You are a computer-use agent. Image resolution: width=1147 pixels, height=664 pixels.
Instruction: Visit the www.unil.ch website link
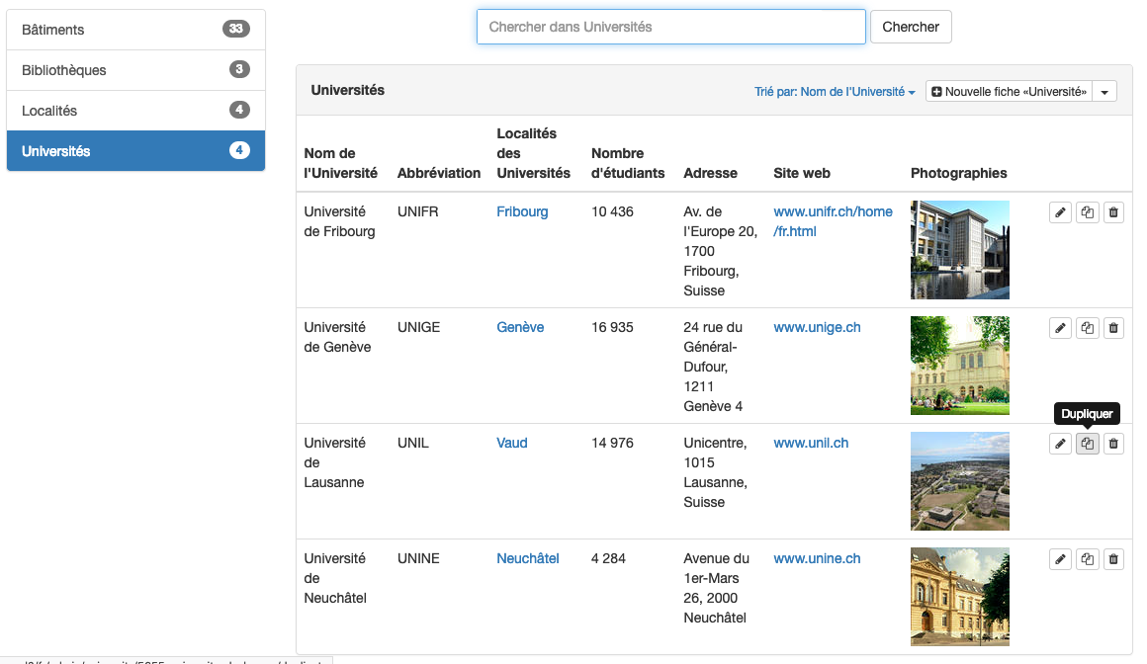pyautogui.click(x=811, y=443)
